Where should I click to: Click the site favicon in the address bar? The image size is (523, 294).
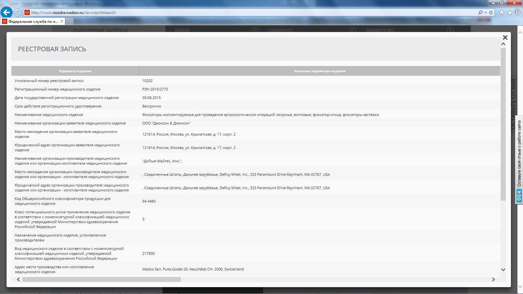pyautogui.click(x=27, y=12)
